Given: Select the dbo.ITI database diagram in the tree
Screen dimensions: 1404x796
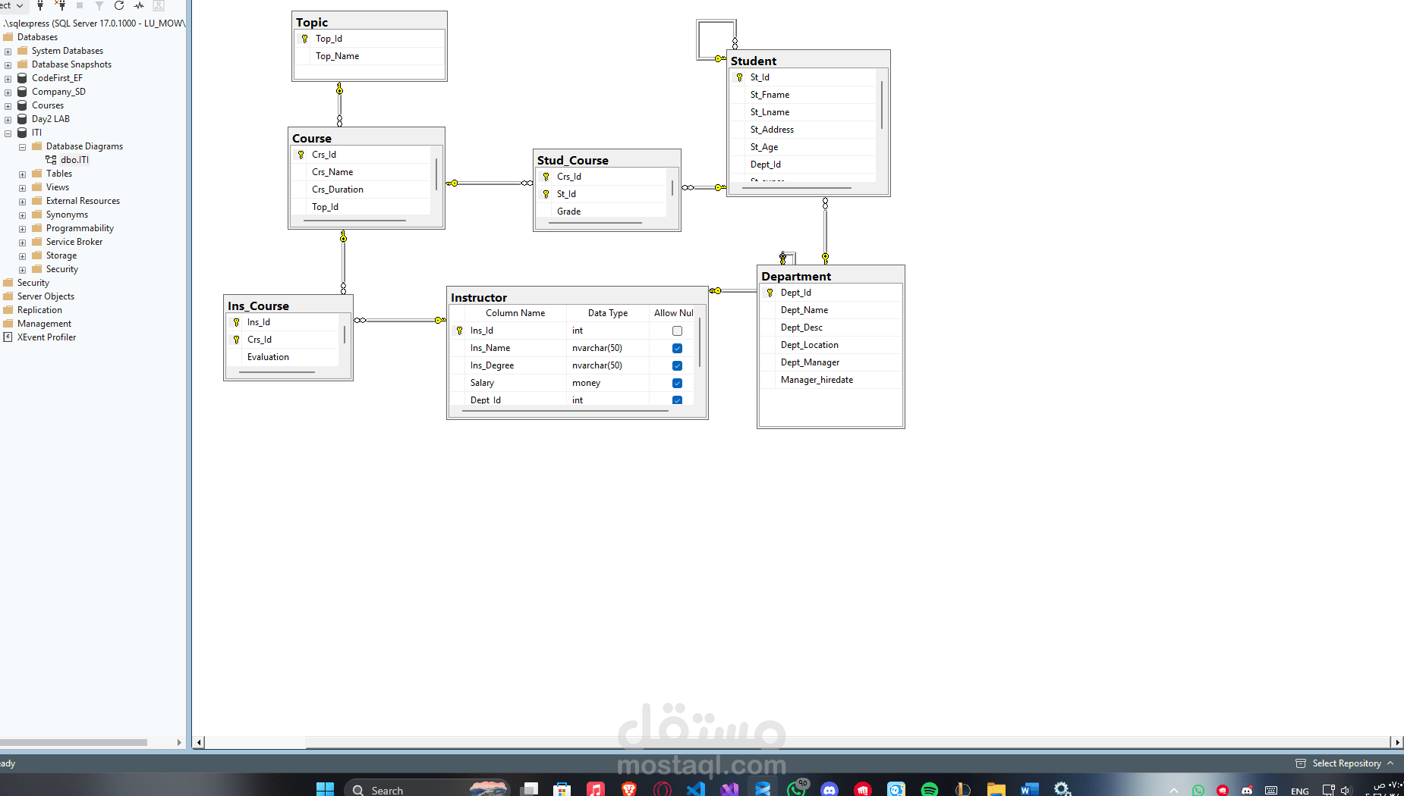Looking at the screenshot, I should [74, 160].
